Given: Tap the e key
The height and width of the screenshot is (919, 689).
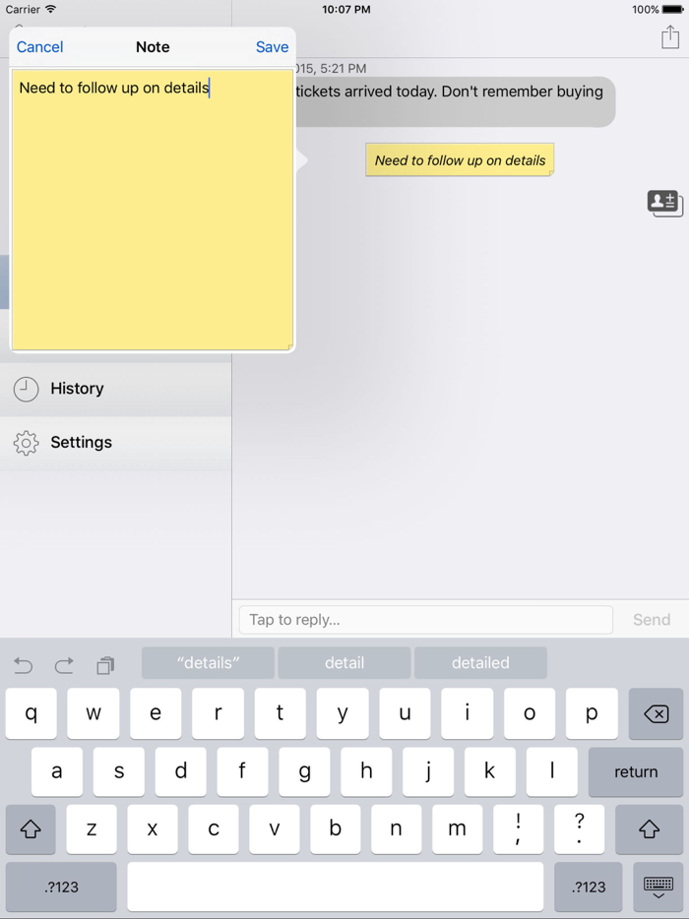Looking at the screenshot, I should [x=156, y=713].
